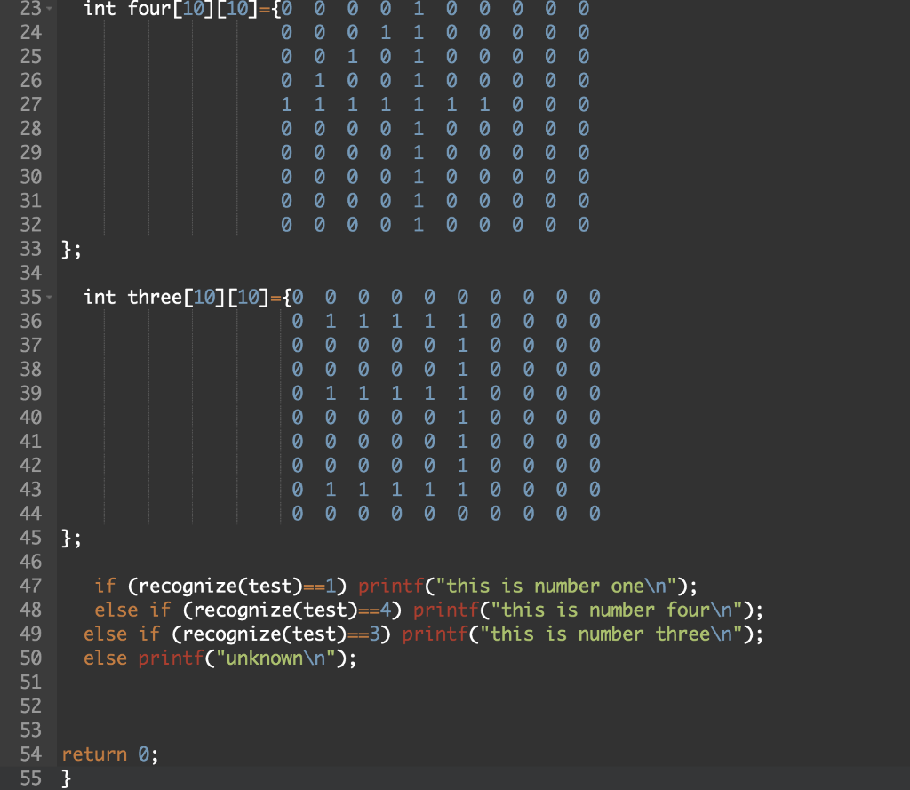This screenshot has height=790, width=910.
Task: Click line number 54 in the gutter
Action: pyautogui.click(x=31, y=754)
